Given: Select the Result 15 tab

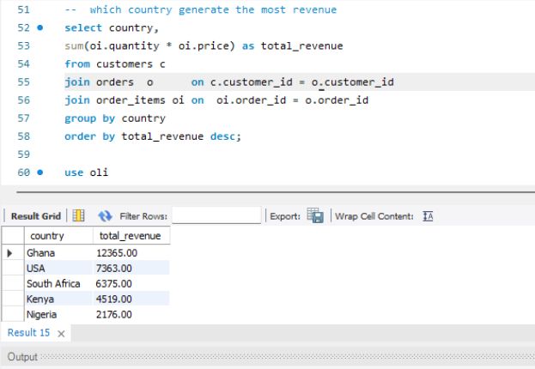Looking at the screenshot, I should coord(28,332).
